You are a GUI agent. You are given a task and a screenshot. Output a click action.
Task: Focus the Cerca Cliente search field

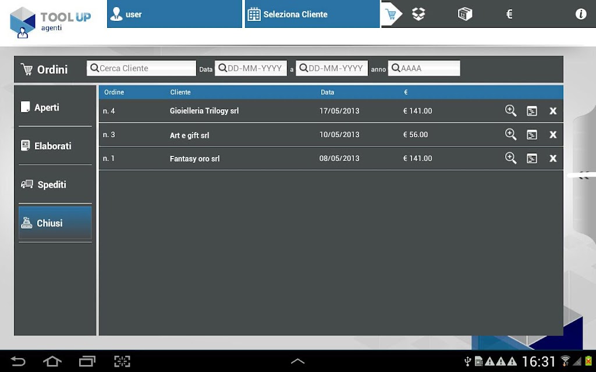point(141,69)
